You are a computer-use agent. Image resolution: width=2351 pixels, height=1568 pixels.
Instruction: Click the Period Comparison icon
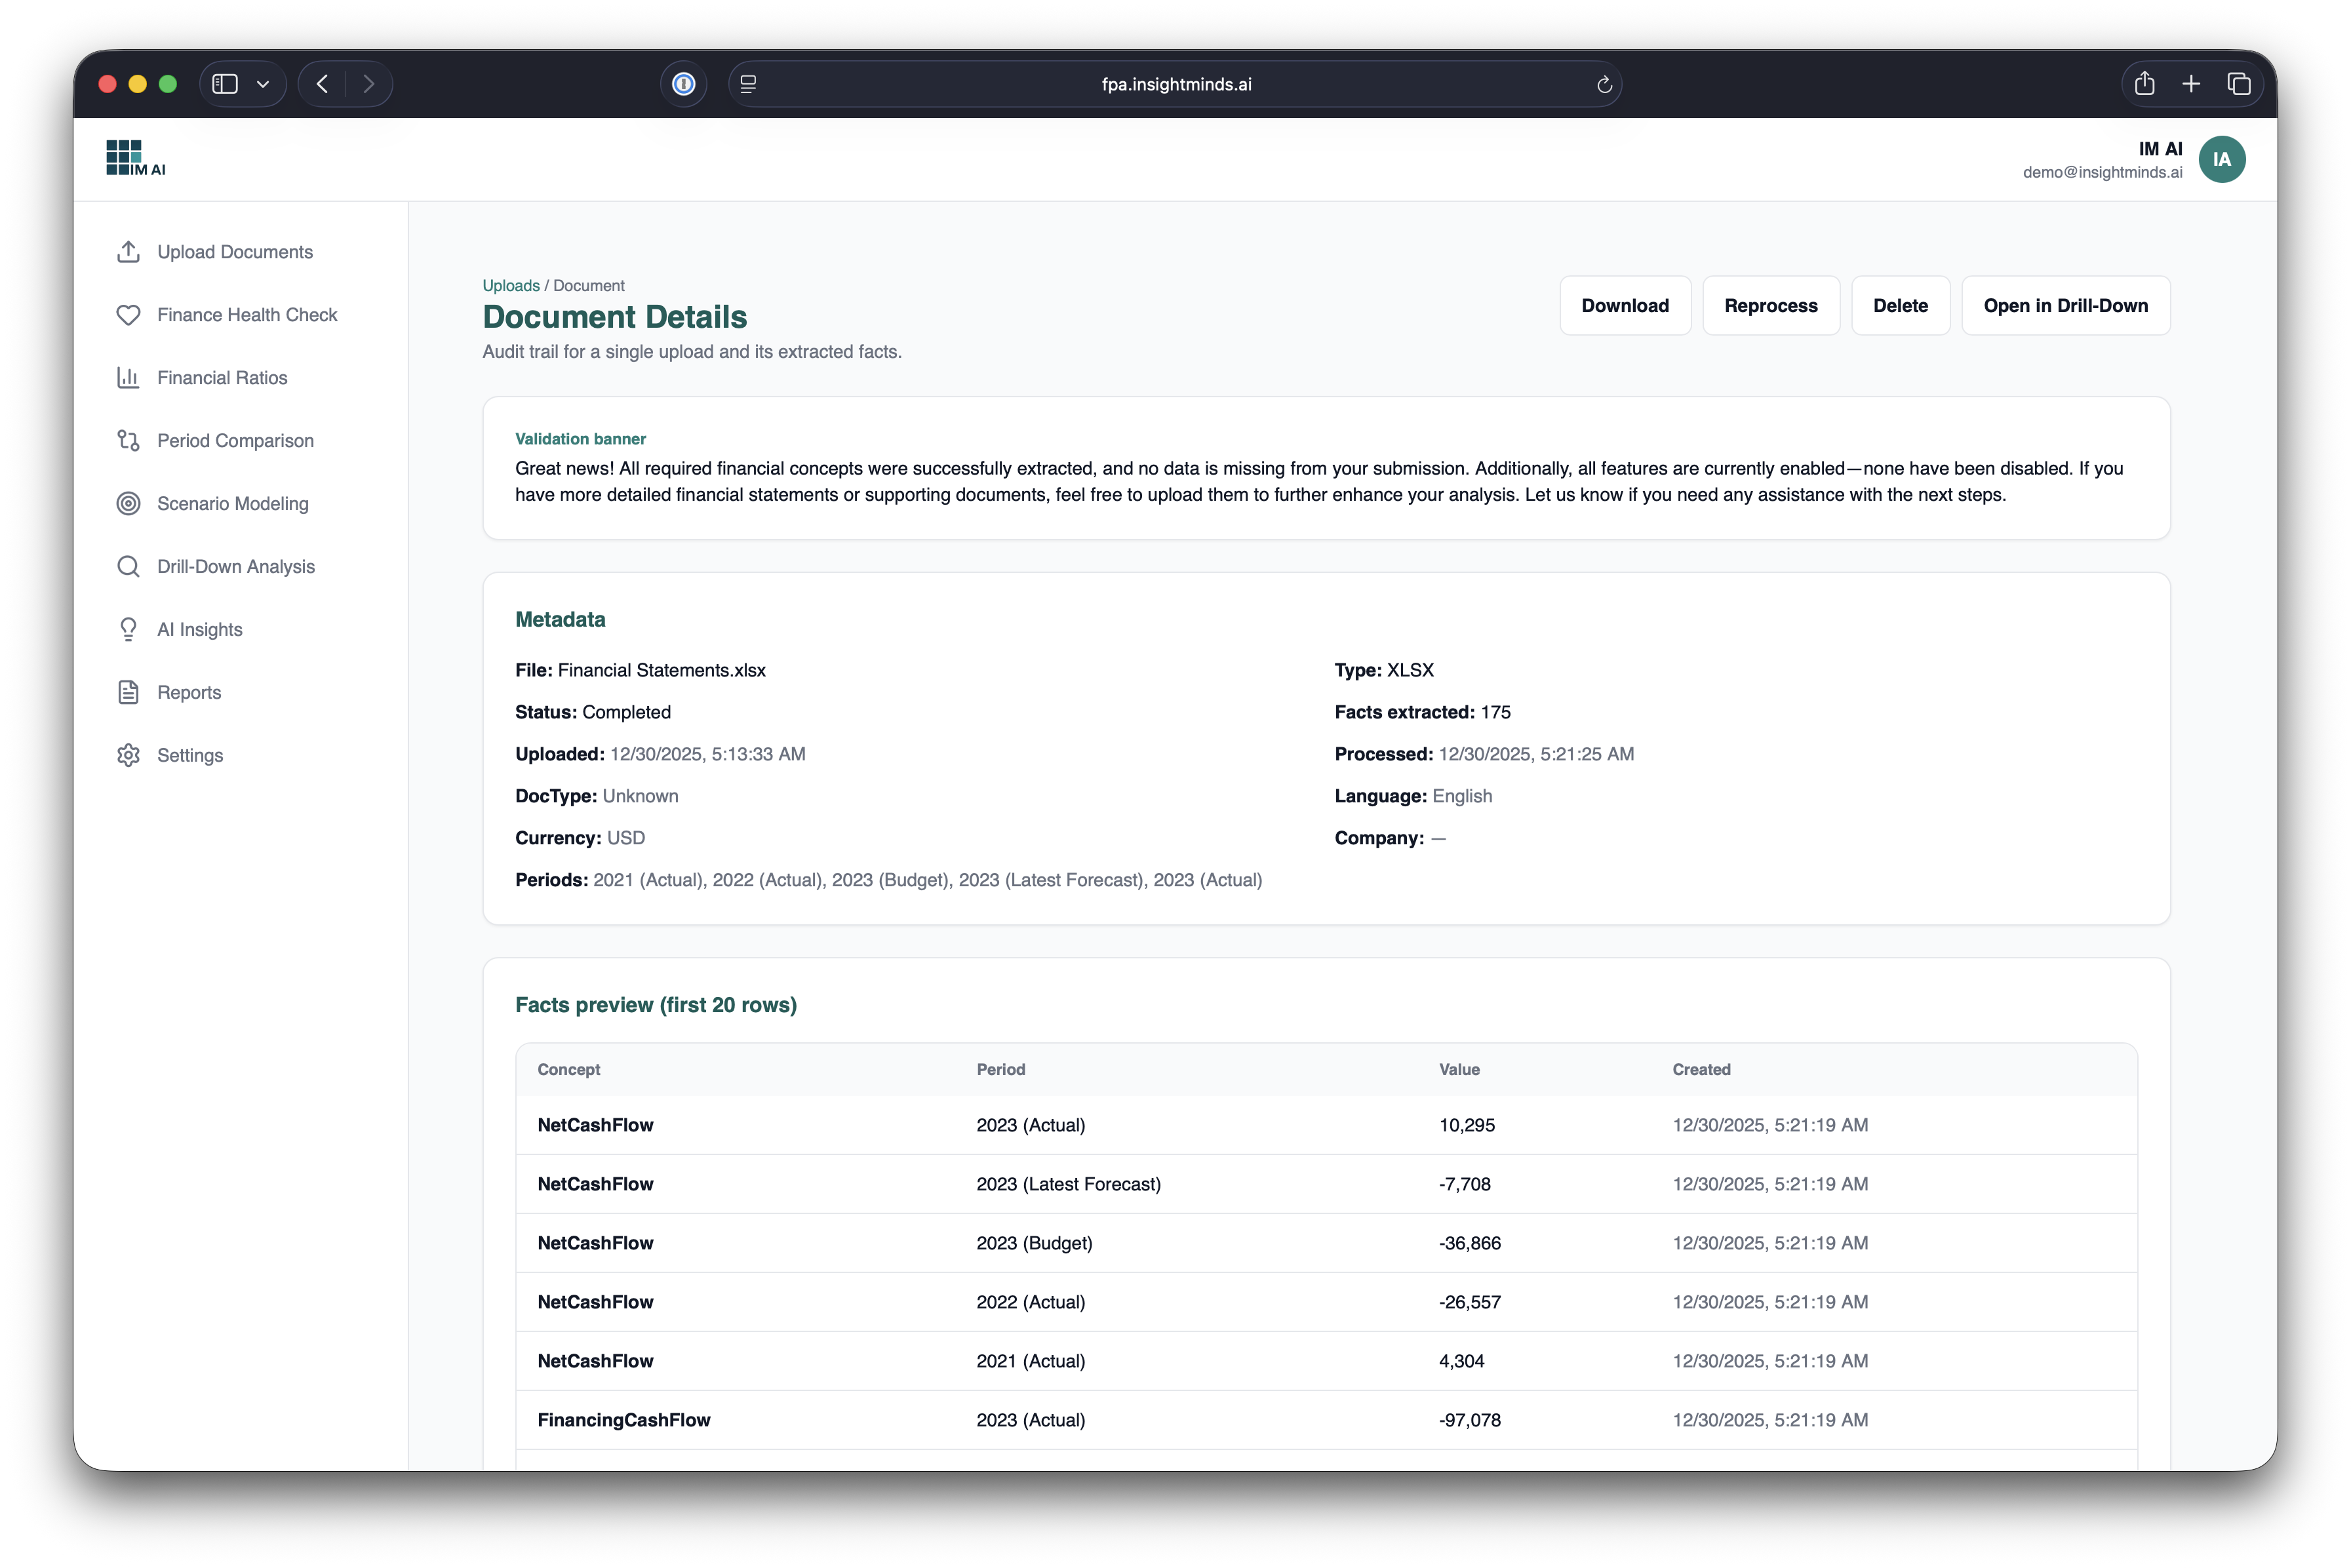point(128,441)
